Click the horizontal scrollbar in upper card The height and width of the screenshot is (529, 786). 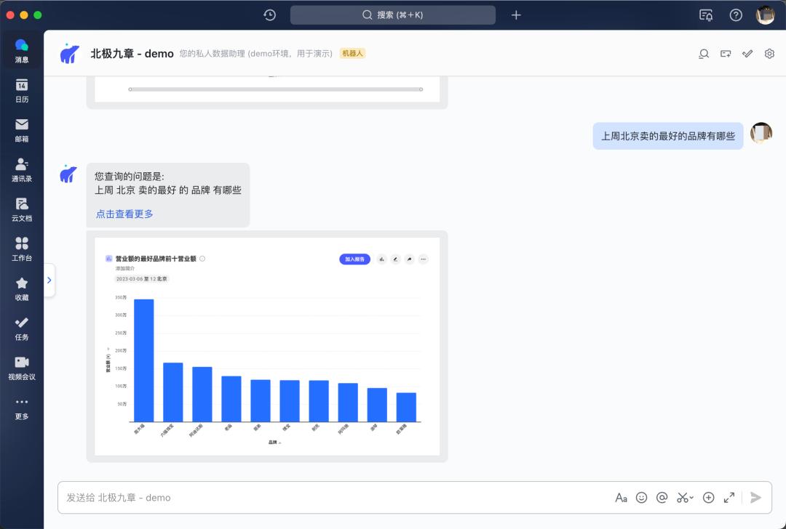pos(275,89)
